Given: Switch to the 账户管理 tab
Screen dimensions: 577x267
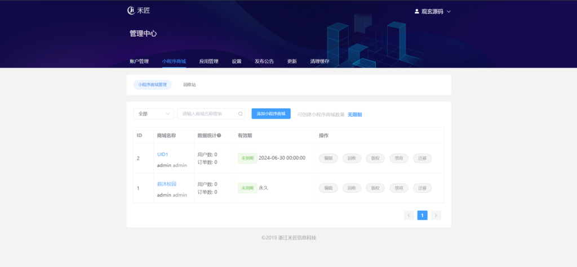Looking at the screenshot, I should click(139, 61).
